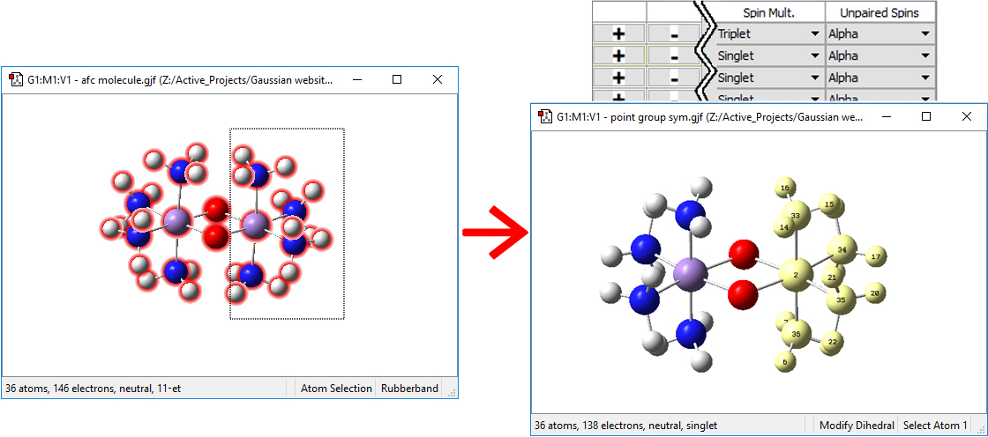This screenshot has height=437, width=988.
Task: Click the Unpaired Spins column header
Action: pyautogui.click(x=879, y=11)
